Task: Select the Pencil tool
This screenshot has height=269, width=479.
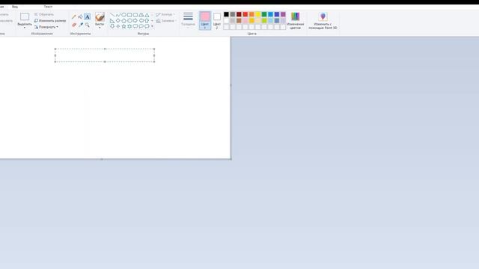Action: pyautogui.click(x=74, y=16)
